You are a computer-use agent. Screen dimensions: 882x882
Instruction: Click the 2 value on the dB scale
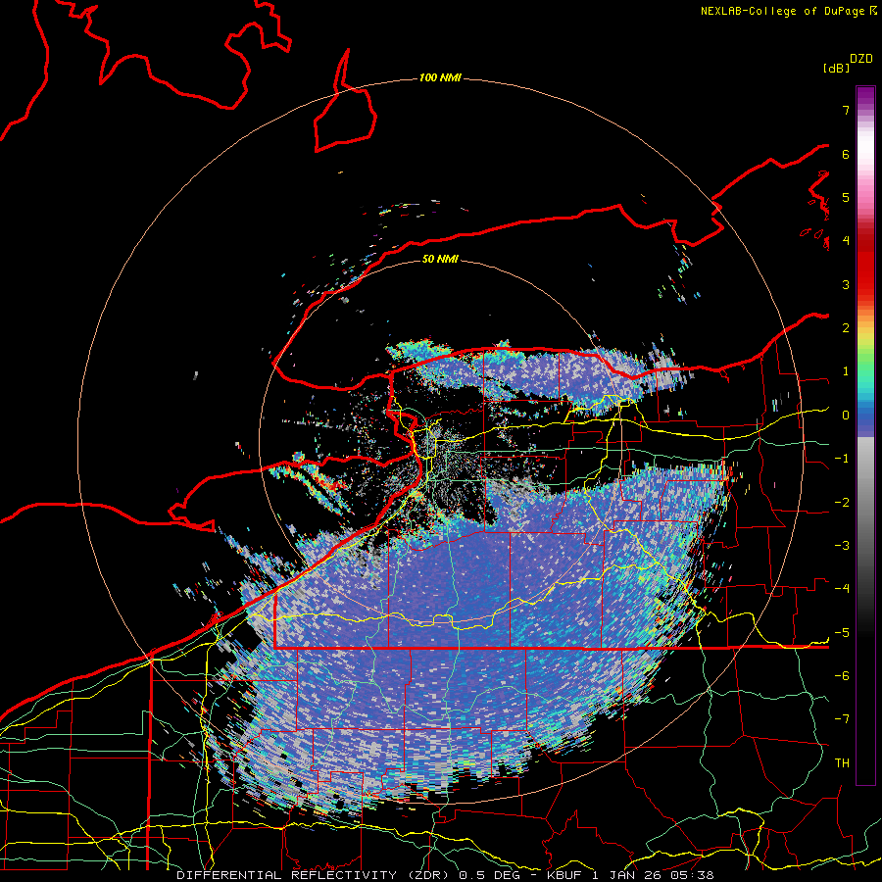click(x=846, y=328)
